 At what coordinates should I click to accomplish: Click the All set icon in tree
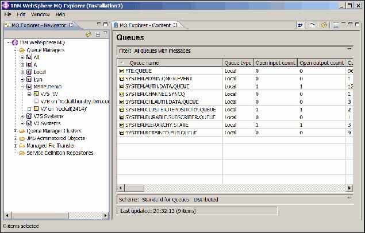(29, 57)
